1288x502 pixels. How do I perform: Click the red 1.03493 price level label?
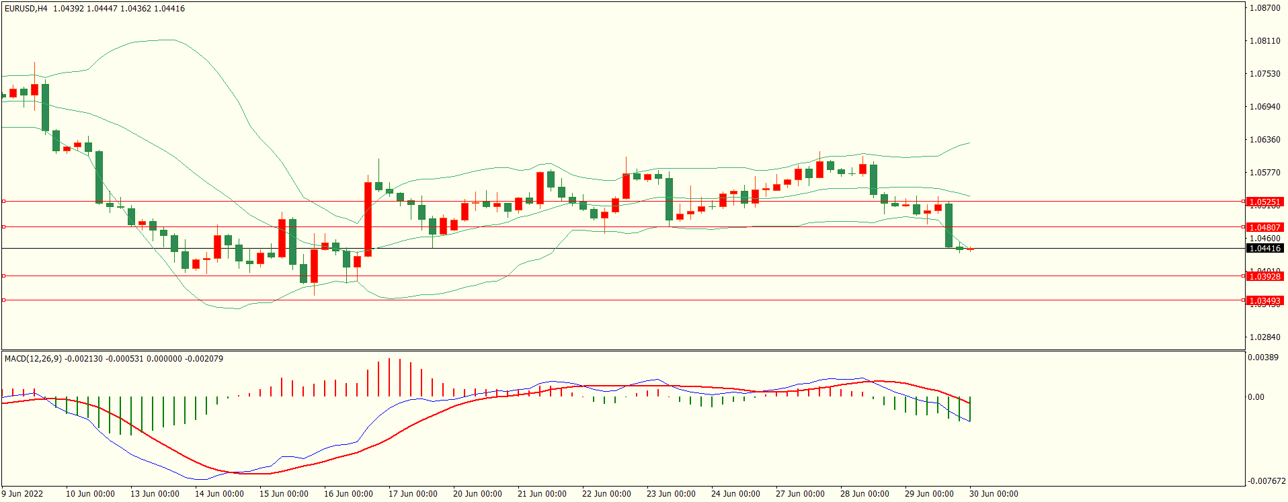[1264, 300]
